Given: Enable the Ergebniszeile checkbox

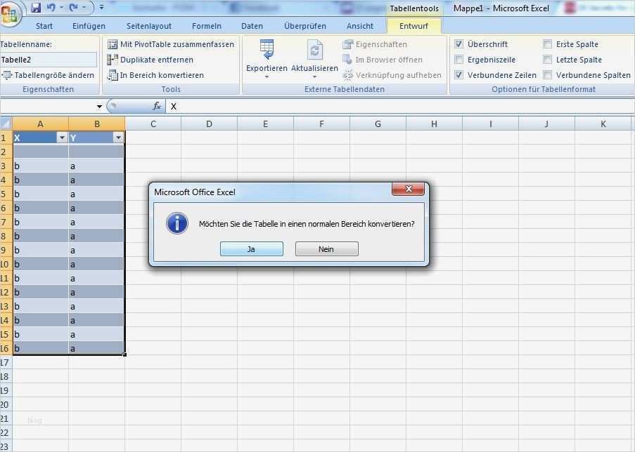Looking at the screenshot, I should pyautogui.click(x=459, y=60).
